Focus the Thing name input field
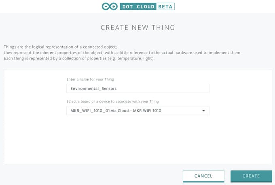This screenshot has width=275, height=185. point(138,89)
